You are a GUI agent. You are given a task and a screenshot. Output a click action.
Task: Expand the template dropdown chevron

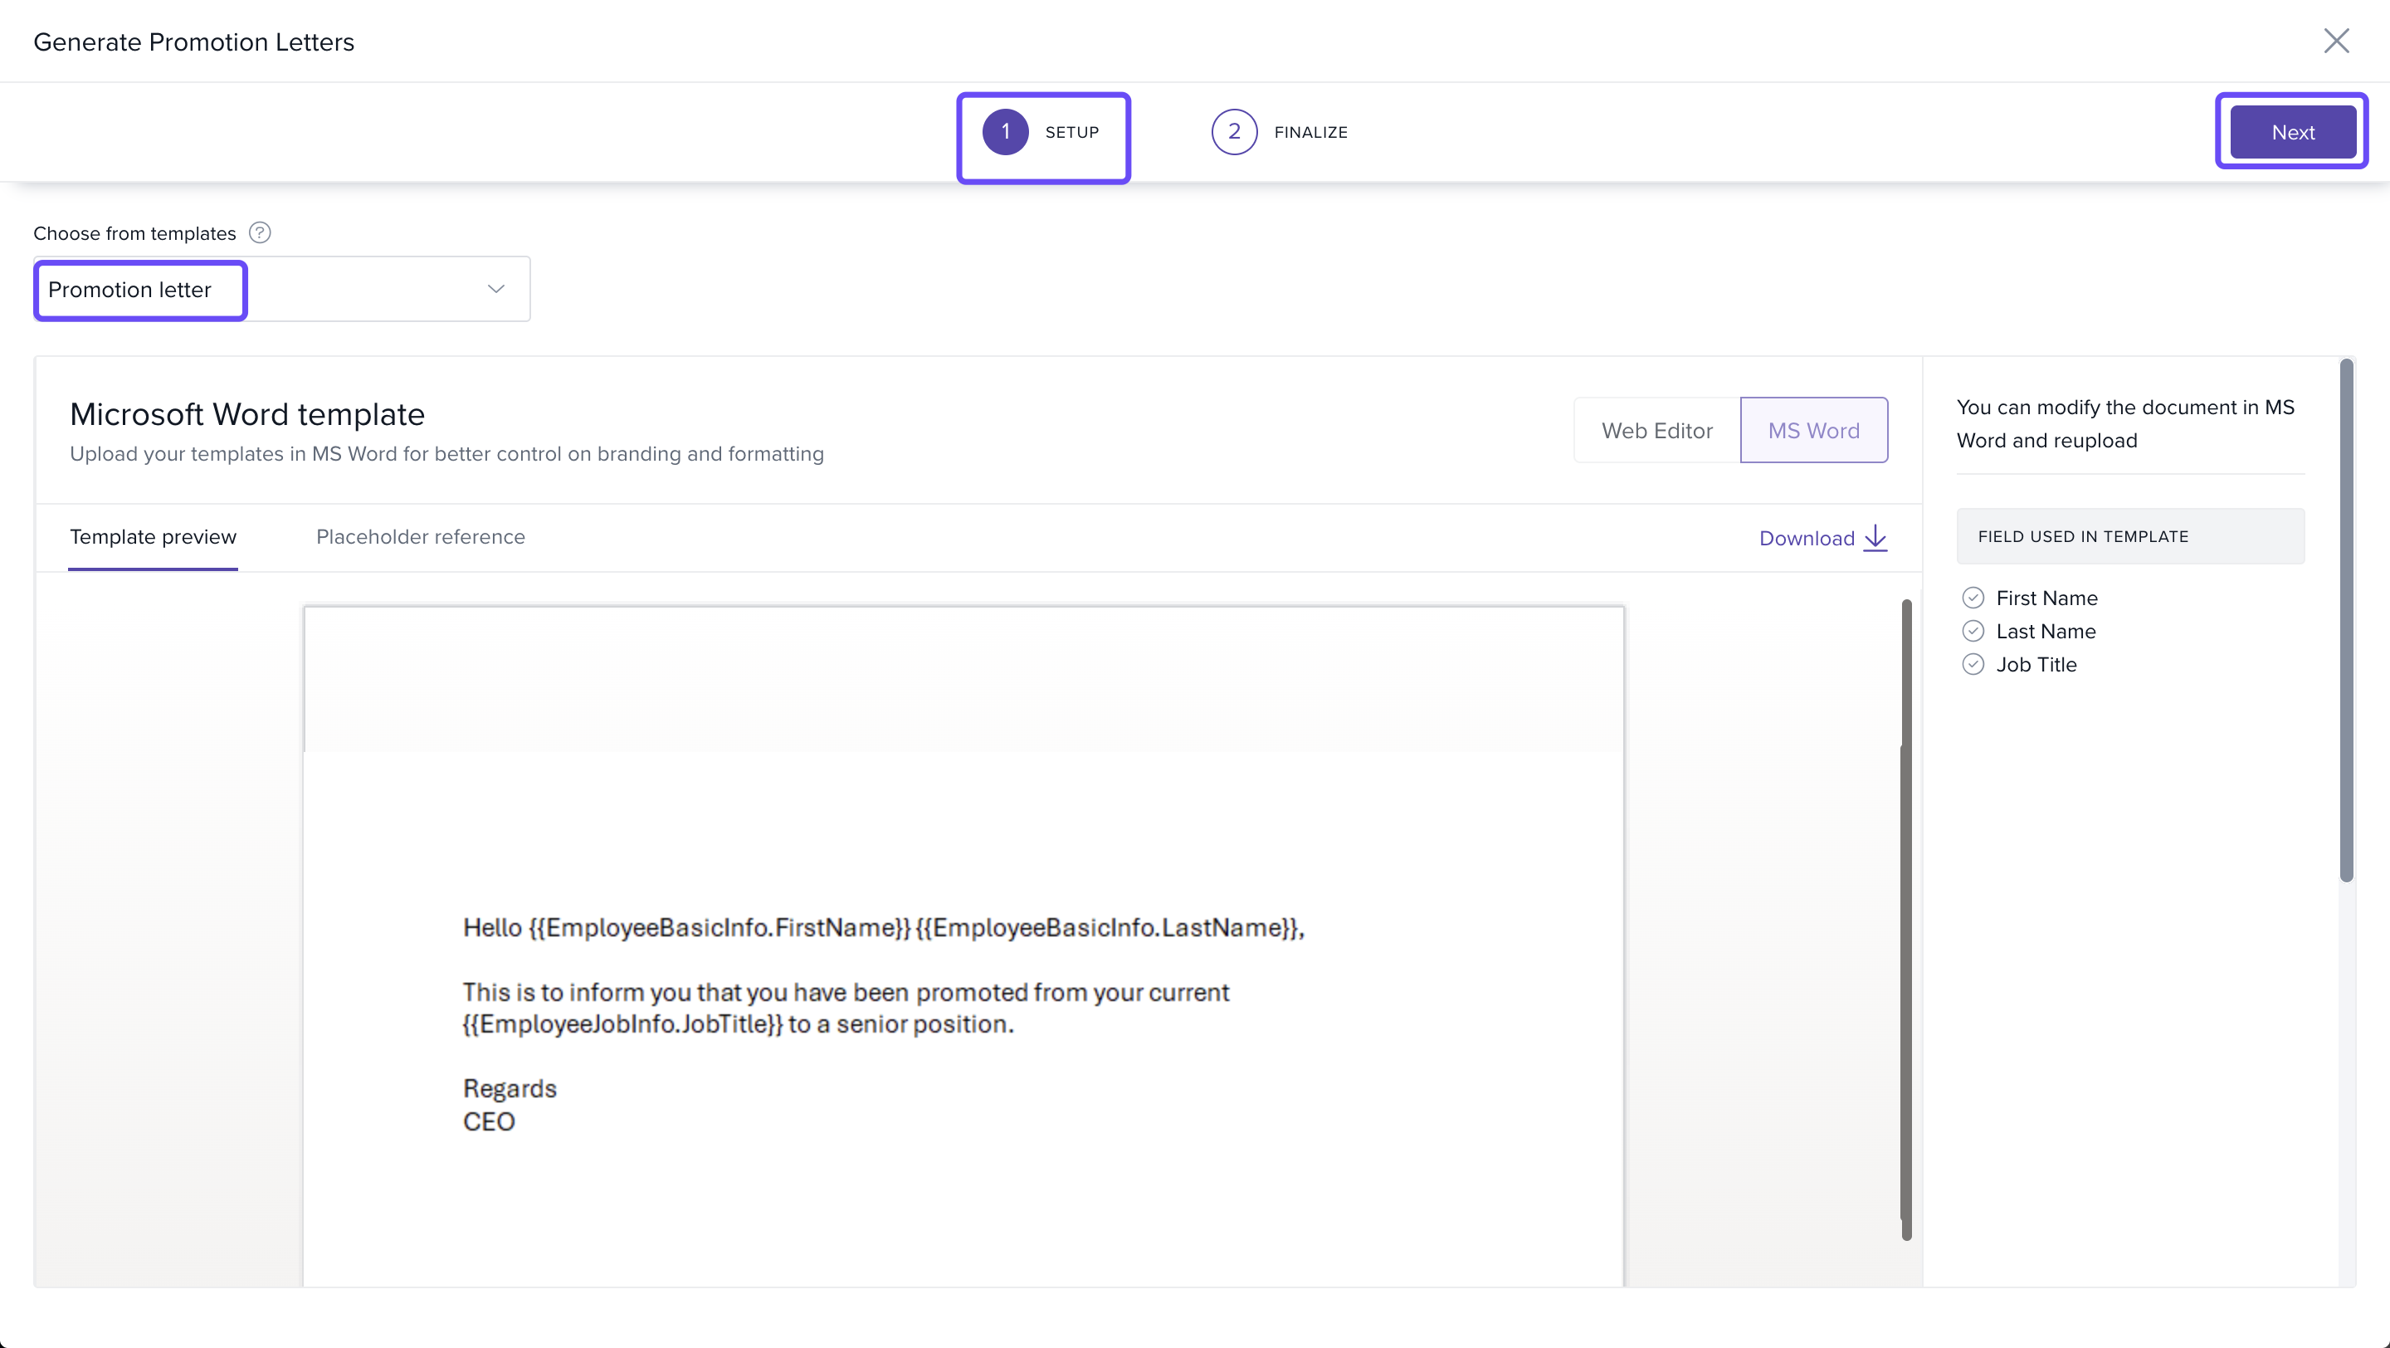(x=496, y=290)
